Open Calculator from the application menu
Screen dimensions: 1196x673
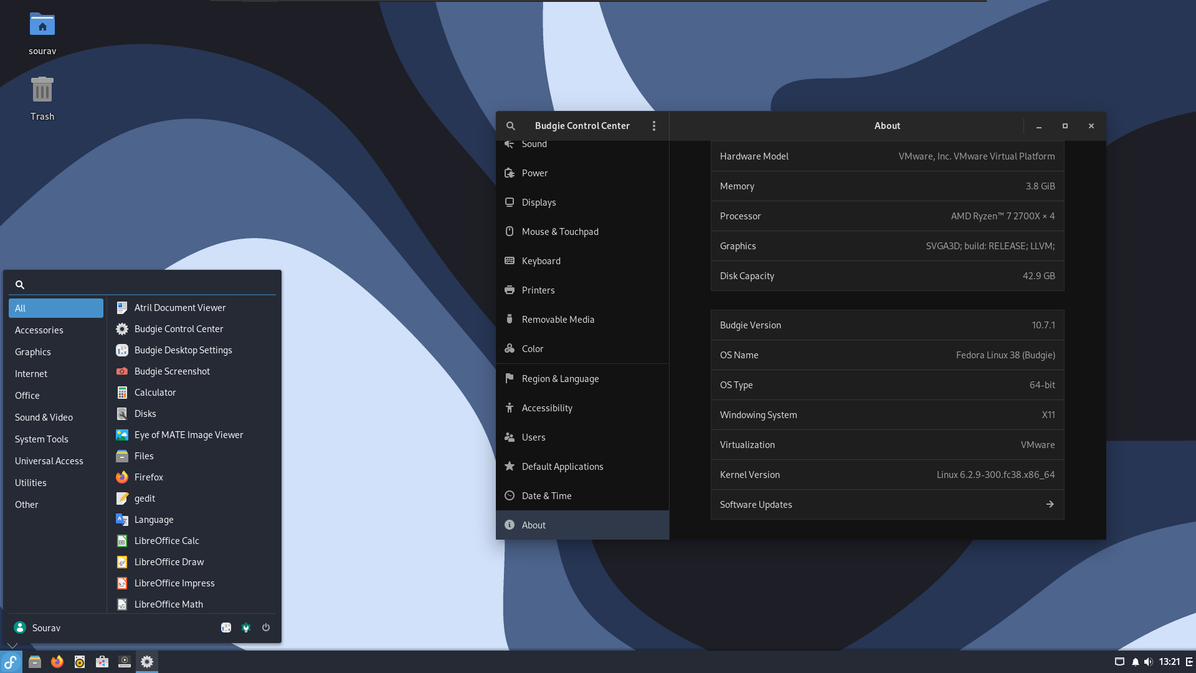click(155, 392)
